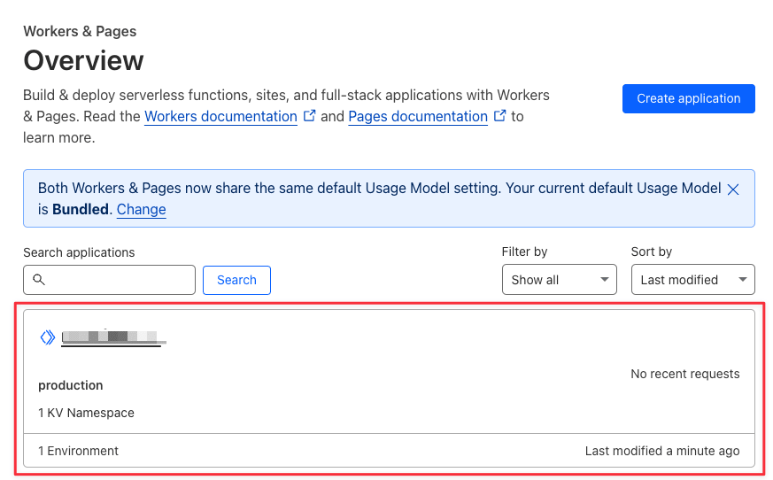Open the Pages documentation link
The width and height of the screenshot is (773, 480).
click(418, 116)
